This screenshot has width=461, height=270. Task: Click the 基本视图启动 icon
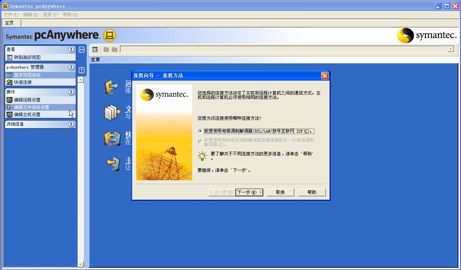click(10, 75)
